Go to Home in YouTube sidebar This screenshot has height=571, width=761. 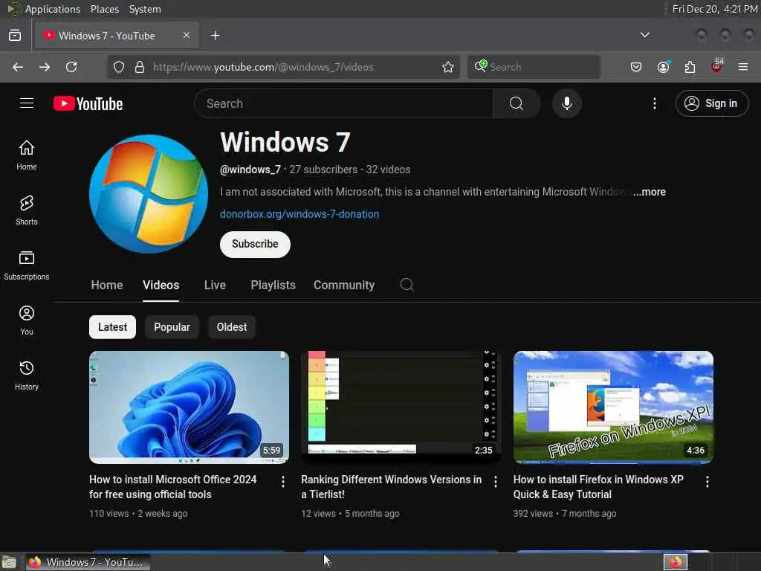pos(27,155)
